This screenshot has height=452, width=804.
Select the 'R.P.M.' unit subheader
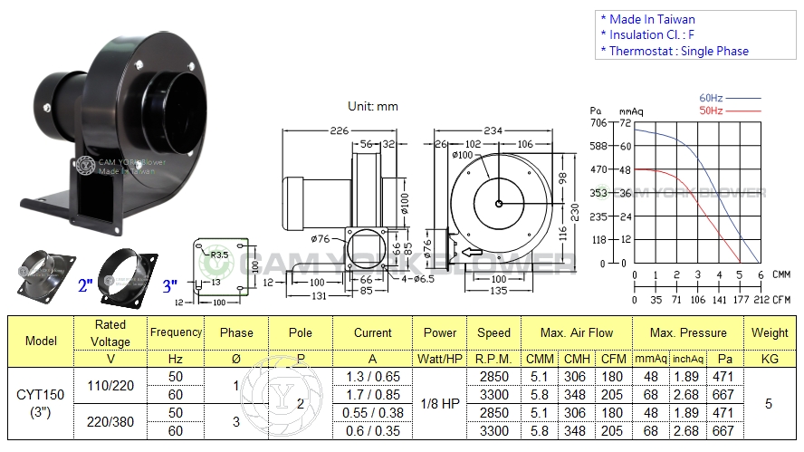click(x=493, y=359)
